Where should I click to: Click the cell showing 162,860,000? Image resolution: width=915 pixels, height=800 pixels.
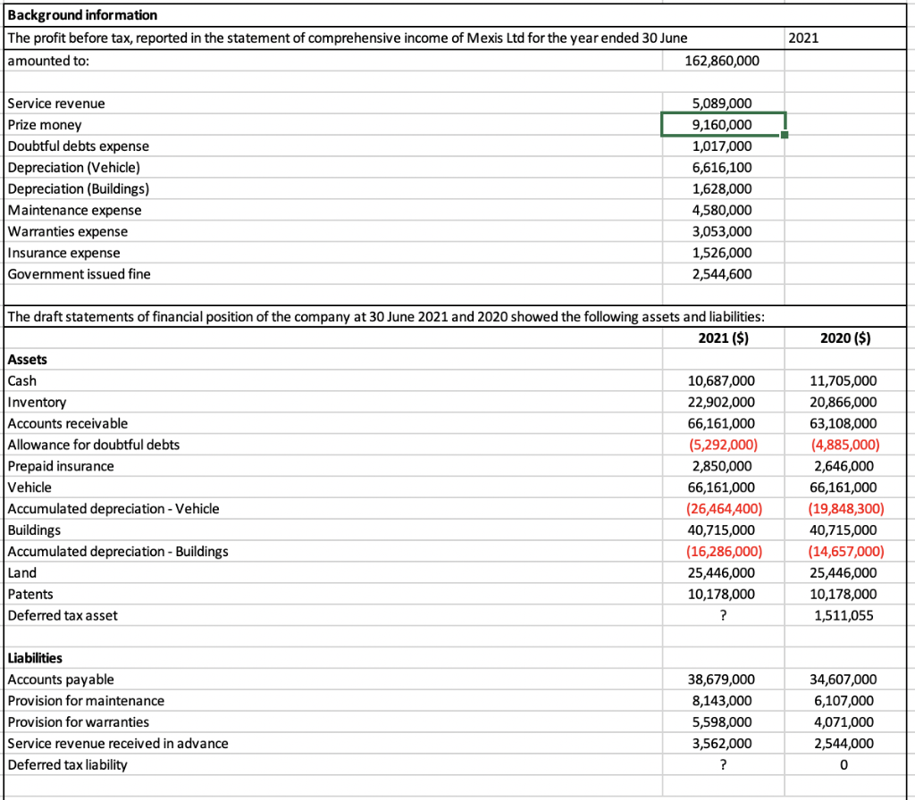point(722,61)
